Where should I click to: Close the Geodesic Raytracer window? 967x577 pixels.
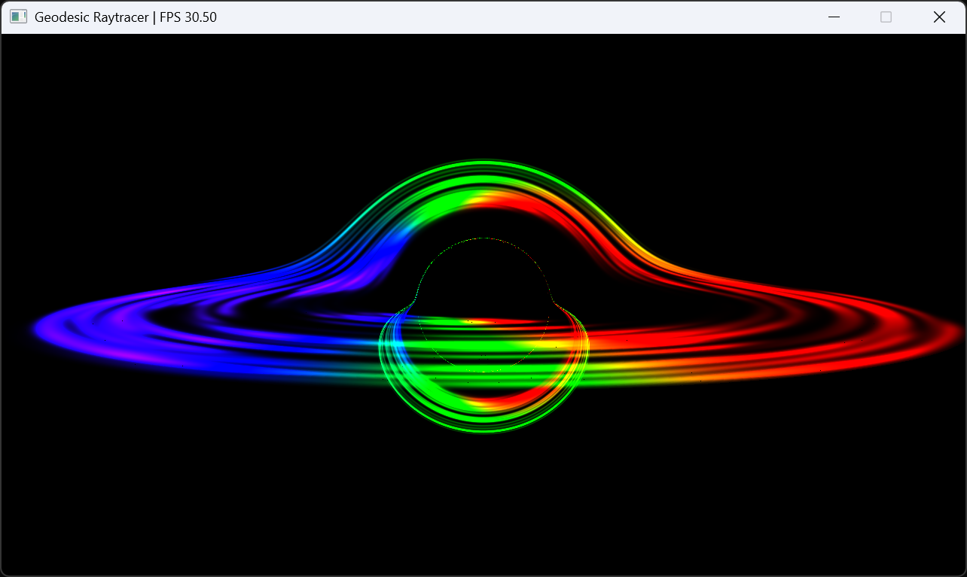(x=939, y=16)
